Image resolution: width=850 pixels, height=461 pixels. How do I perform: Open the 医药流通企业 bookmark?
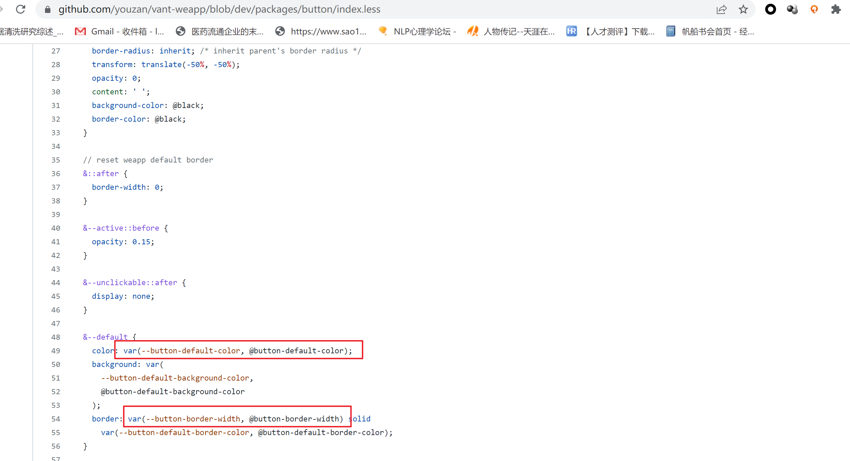[x=220, y=31]
